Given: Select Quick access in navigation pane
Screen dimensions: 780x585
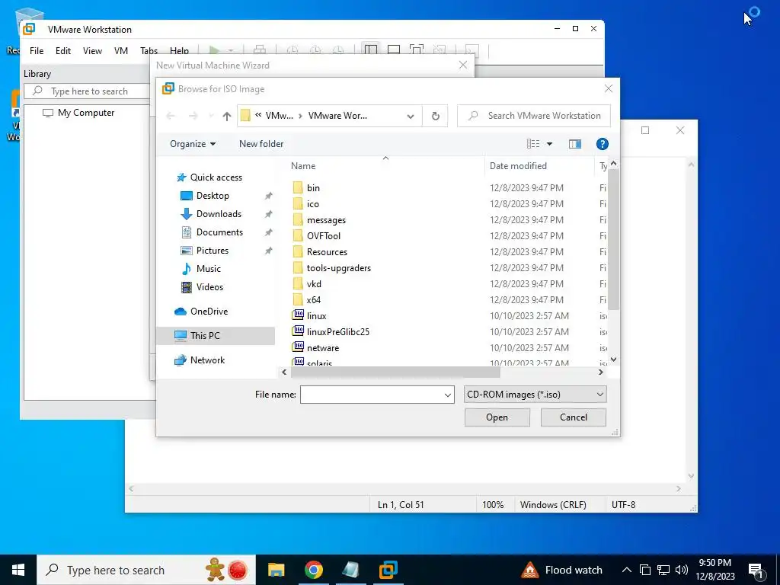Looking at the screenshot, I should click(216, 177).
